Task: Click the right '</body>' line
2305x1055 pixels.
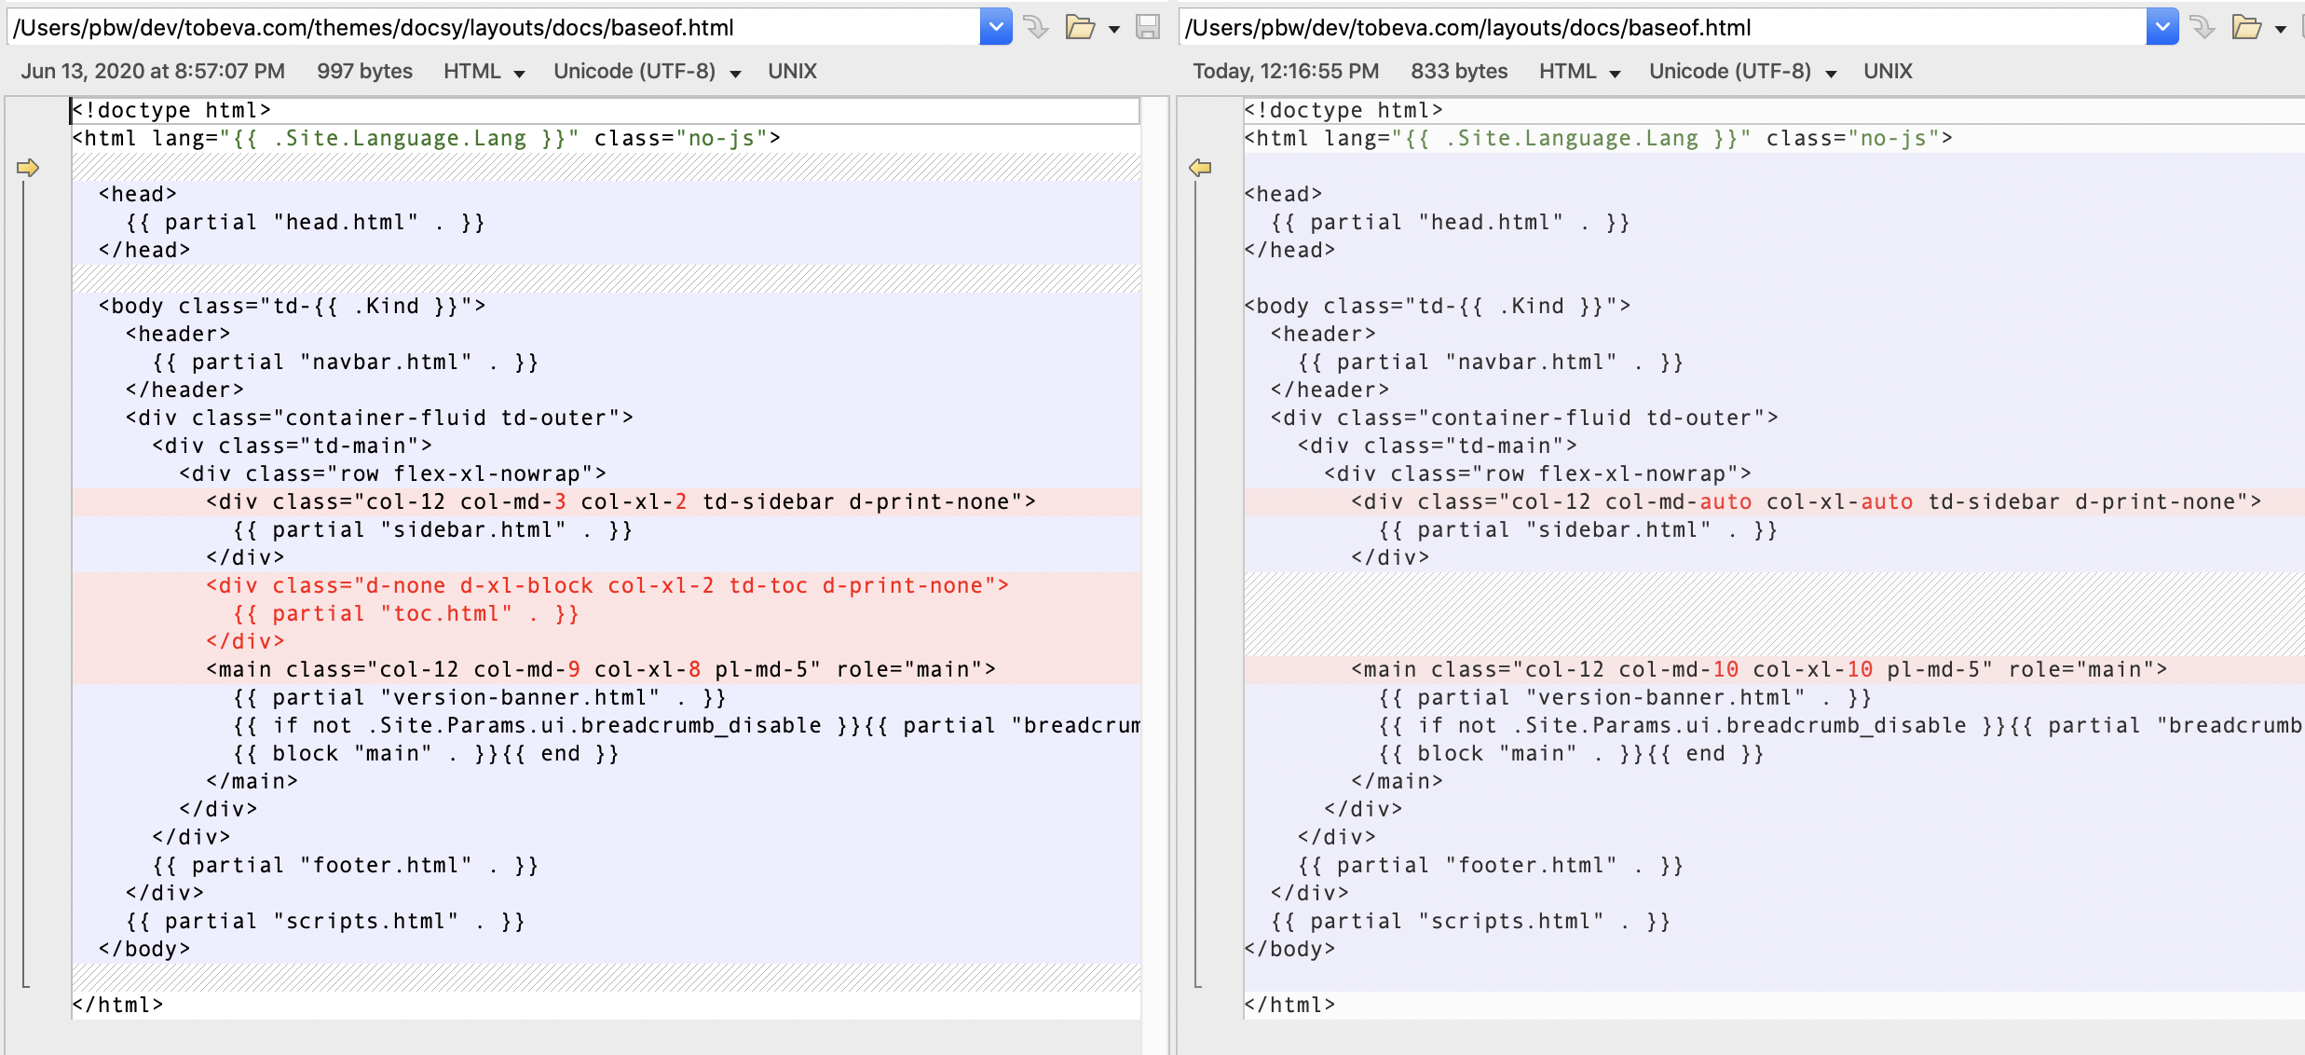Action: point(1774,950)
